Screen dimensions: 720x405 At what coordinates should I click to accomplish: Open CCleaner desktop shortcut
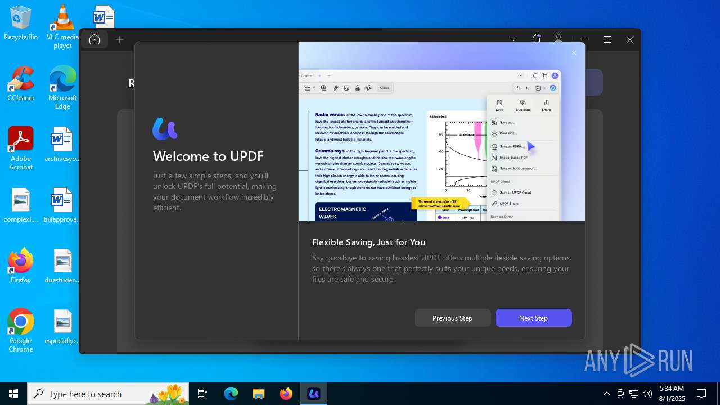click(21, 84)
